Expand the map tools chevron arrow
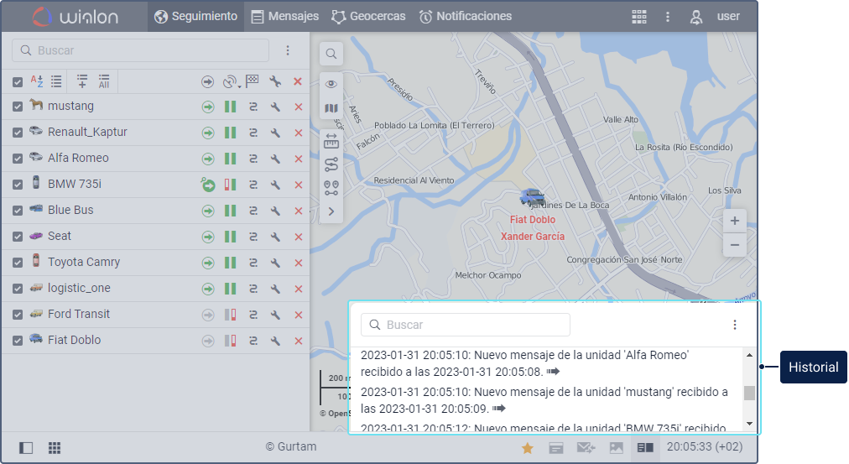Image resolution: width=849 pixels, height=464 pixels. (x=331, y=211)
